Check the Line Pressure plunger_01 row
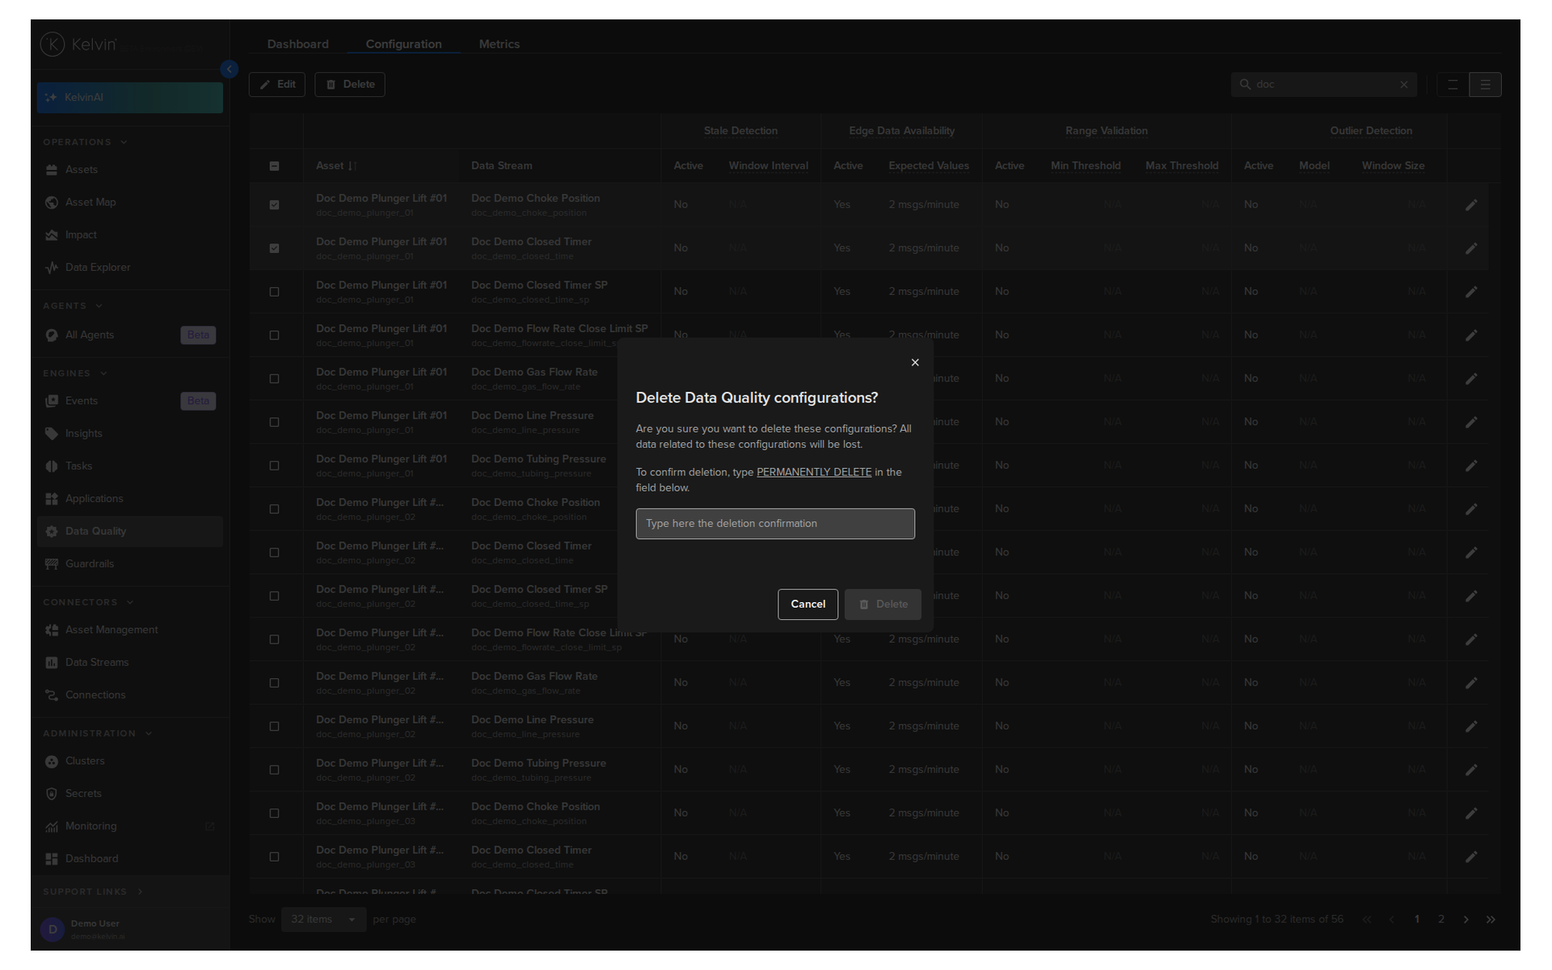This screenshot has height=970, width=1552. tap(274, 422)
